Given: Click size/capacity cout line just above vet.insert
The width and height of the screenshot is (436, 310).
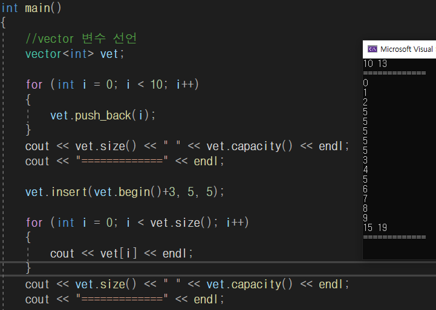Looking at the screenshot, I should pos(187,146).
